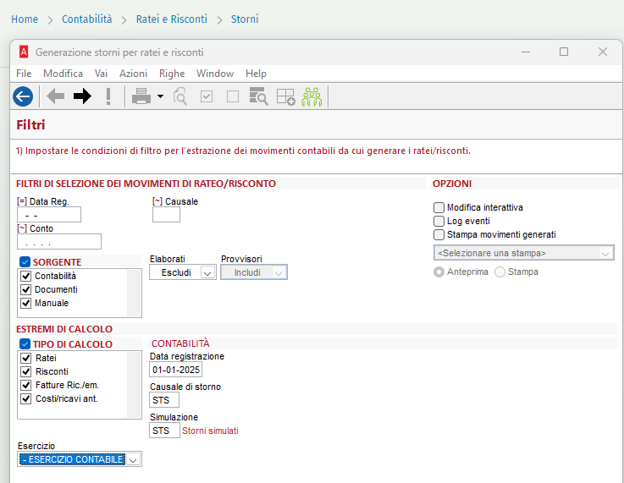Uncheck the Risconti checkbox

(26, 371)
